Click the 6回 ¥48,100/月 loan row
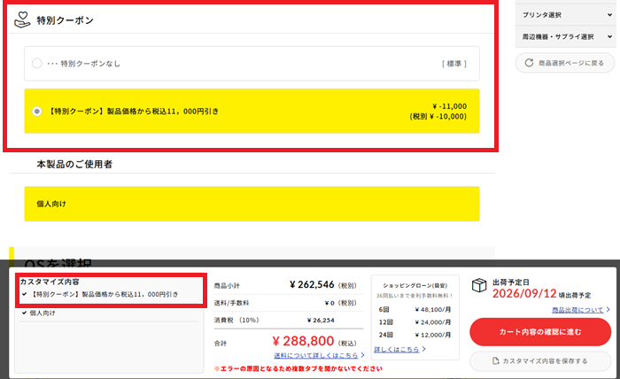Image resolution: width=620 pixels, height=379 pixels. (x=415, y=309)
